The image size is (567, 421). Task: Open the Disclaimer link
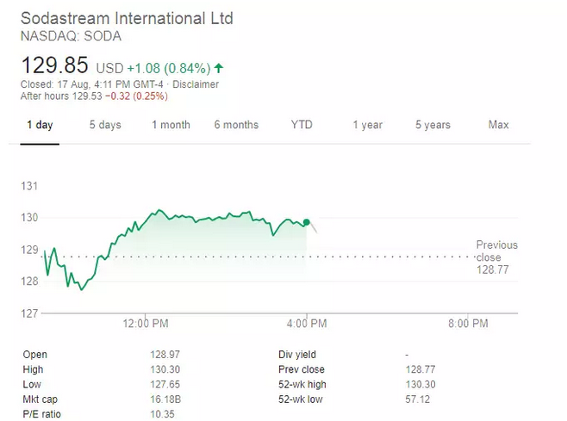(x=196, y=84)
